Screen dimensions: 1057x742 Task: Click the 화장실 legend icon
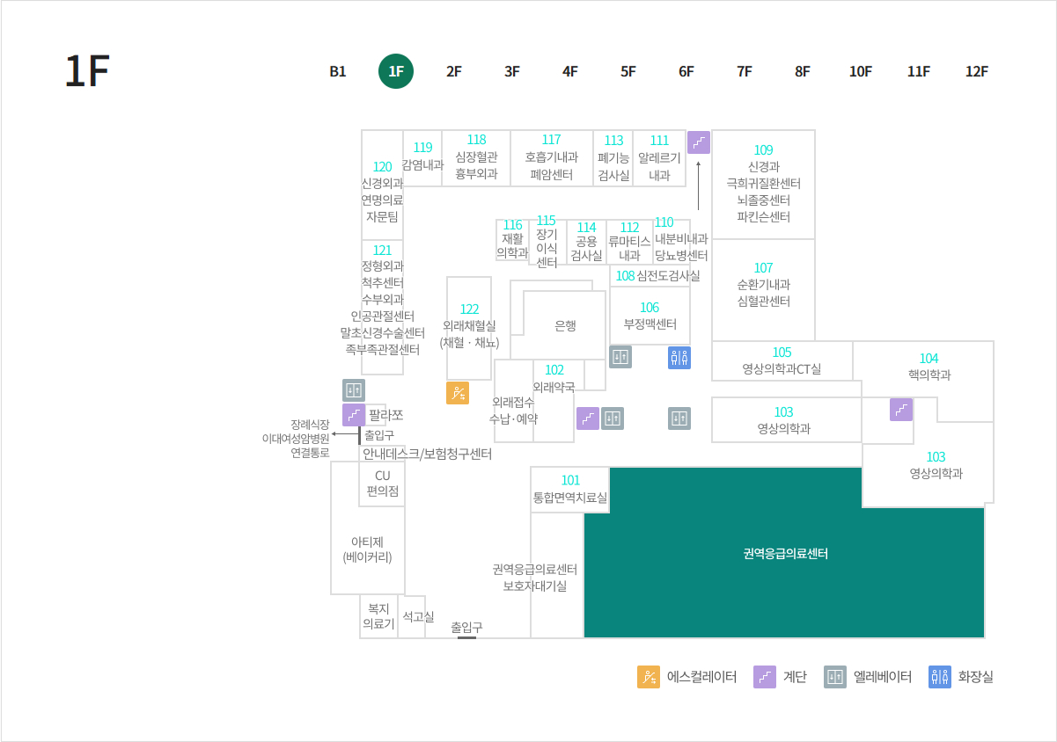click(940, 677)
